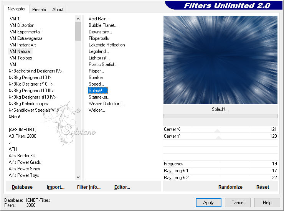Select Bkg Kaleidoscope category
Image resolution: width=284 pixels, height=211 pixels.
(29, 104)
